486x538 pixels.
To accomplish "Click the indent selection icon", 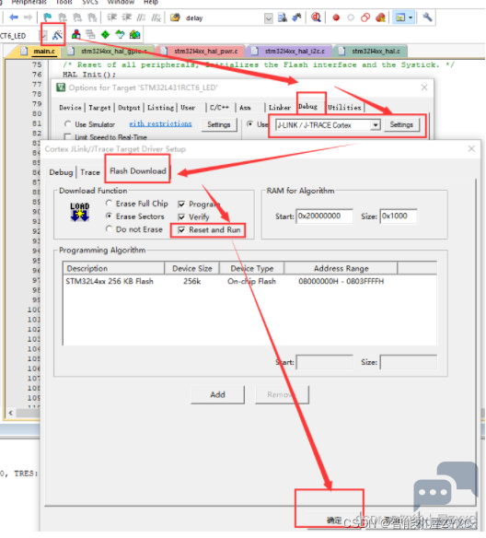I will click(112, 18).
